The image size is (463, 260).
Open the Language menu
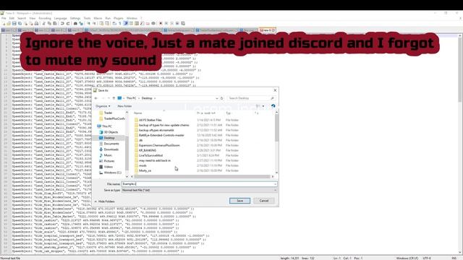click(x=61, y=18)
